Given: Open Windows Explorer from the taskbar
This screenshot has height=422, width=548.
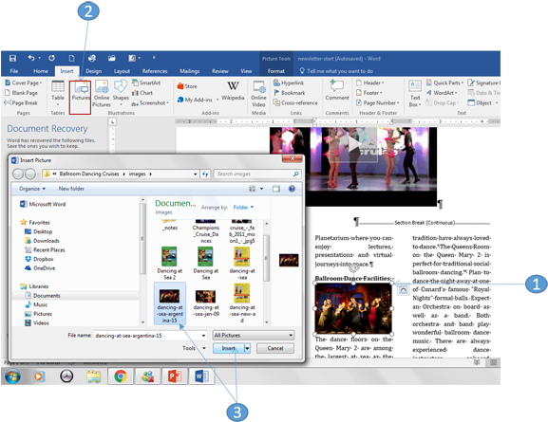Looking at the screenshot, I should [x=94, y=376].
